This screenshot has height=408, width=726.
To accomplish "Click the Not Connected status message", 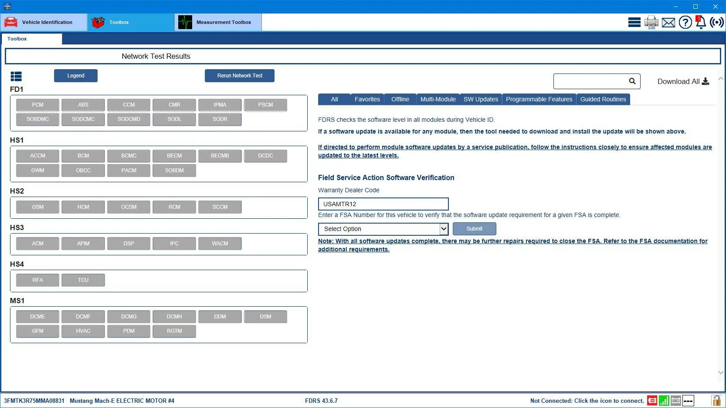I will 587,401.
